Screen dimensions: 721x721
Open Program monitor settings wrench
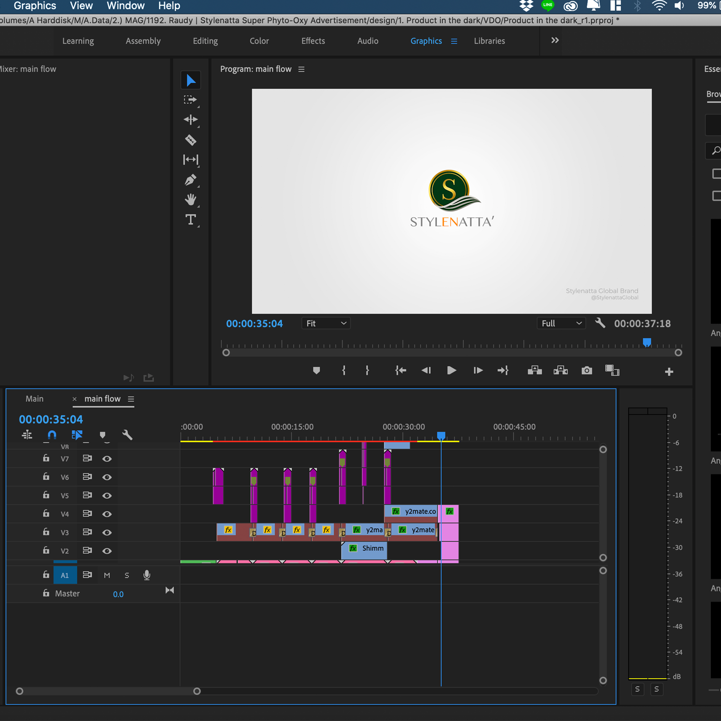[x=600, y=323]
